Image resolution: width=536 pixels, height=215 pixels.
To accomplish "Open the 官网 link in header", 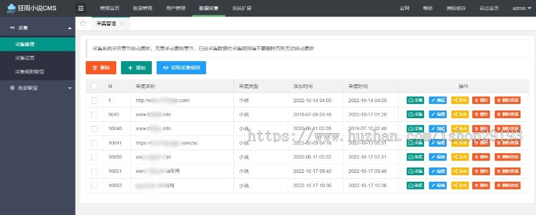I will click(x=404, y=8).
